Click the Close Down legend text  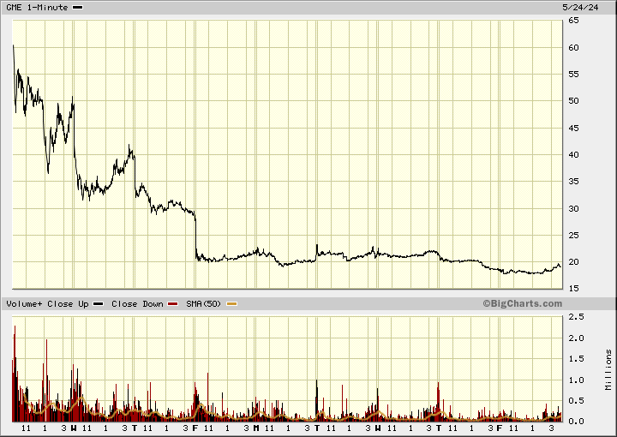pyautogui.click(x=137, y=304)
